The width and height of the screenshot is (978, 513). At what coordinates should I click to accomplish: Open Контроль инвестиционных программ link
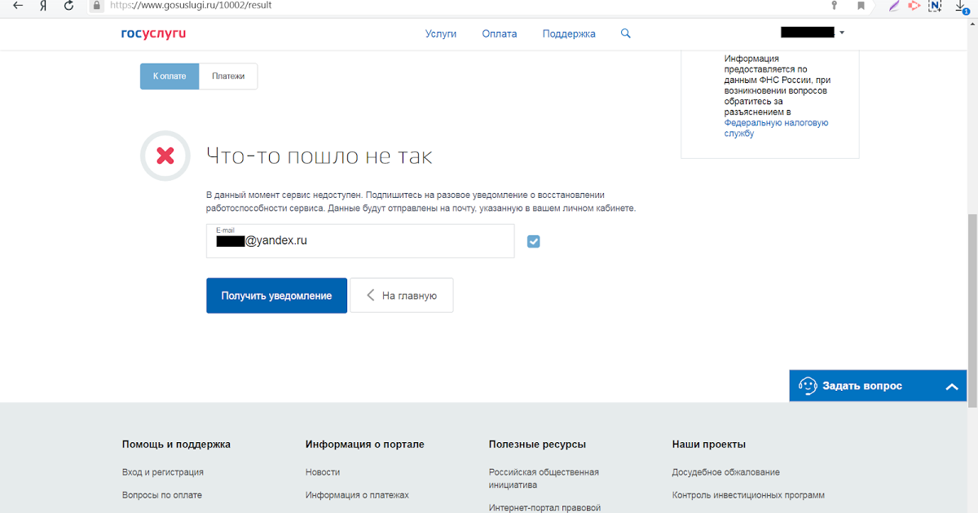pyautogui.click(x=748, y=495)
